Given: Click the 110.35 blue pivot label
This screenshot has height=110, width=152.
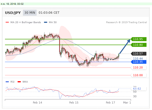Looking at the screenshot, I should coord(139,62).
